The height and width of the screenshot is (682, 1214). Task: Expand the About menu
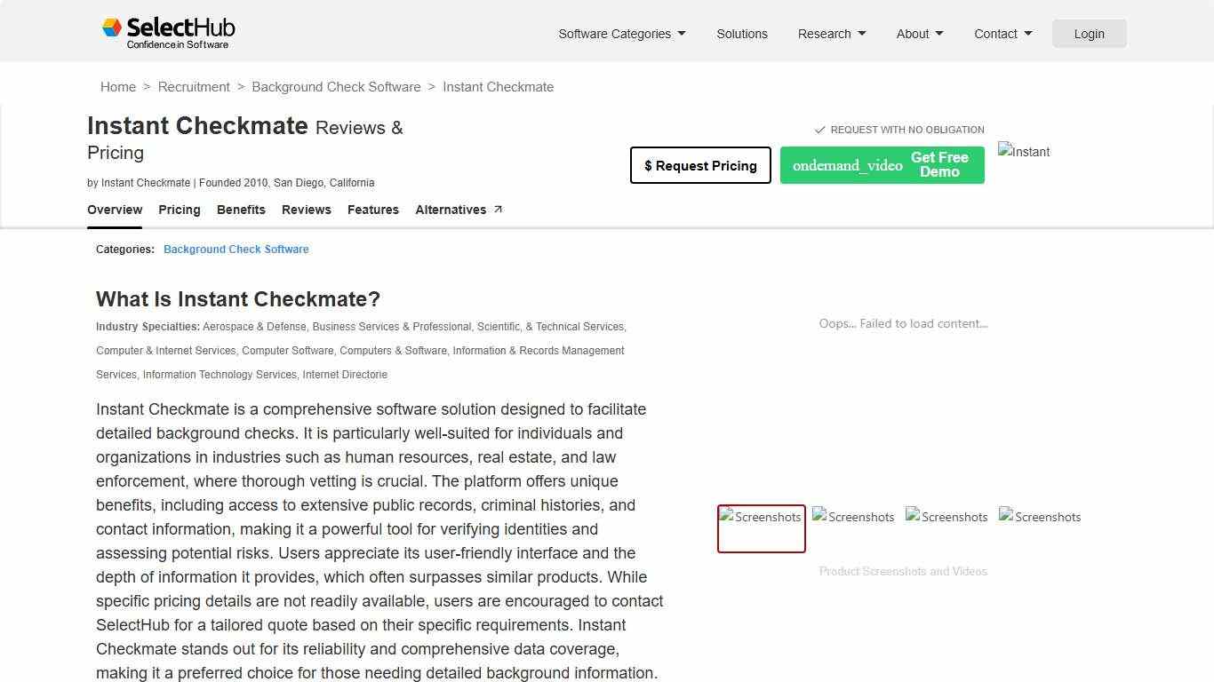coord(919,34)
